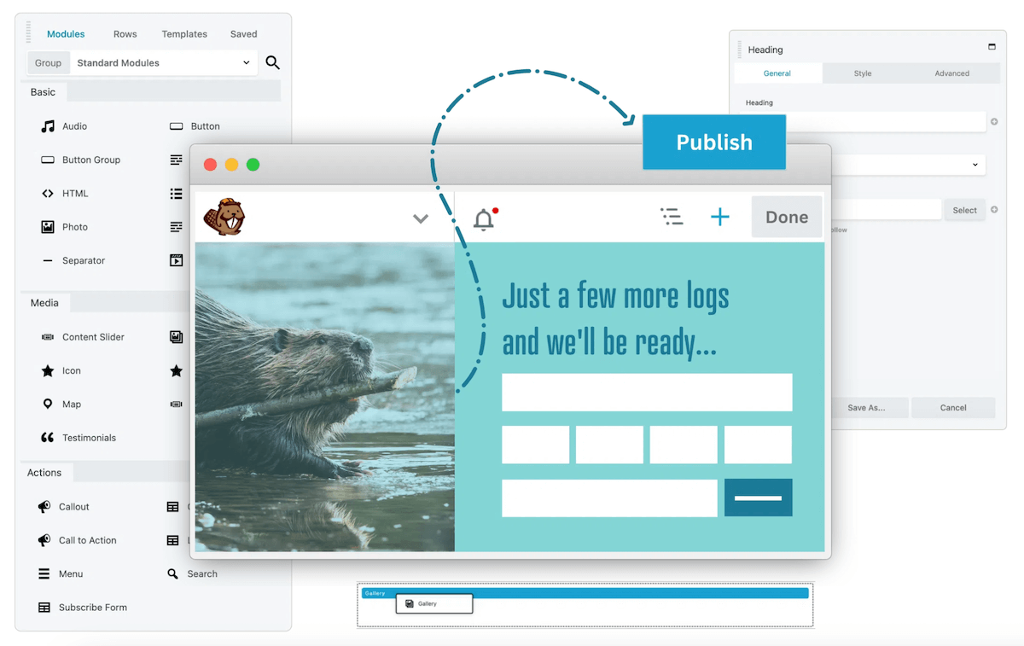
Task: Click the dark teal submit button in form
Action: (759, 498)
